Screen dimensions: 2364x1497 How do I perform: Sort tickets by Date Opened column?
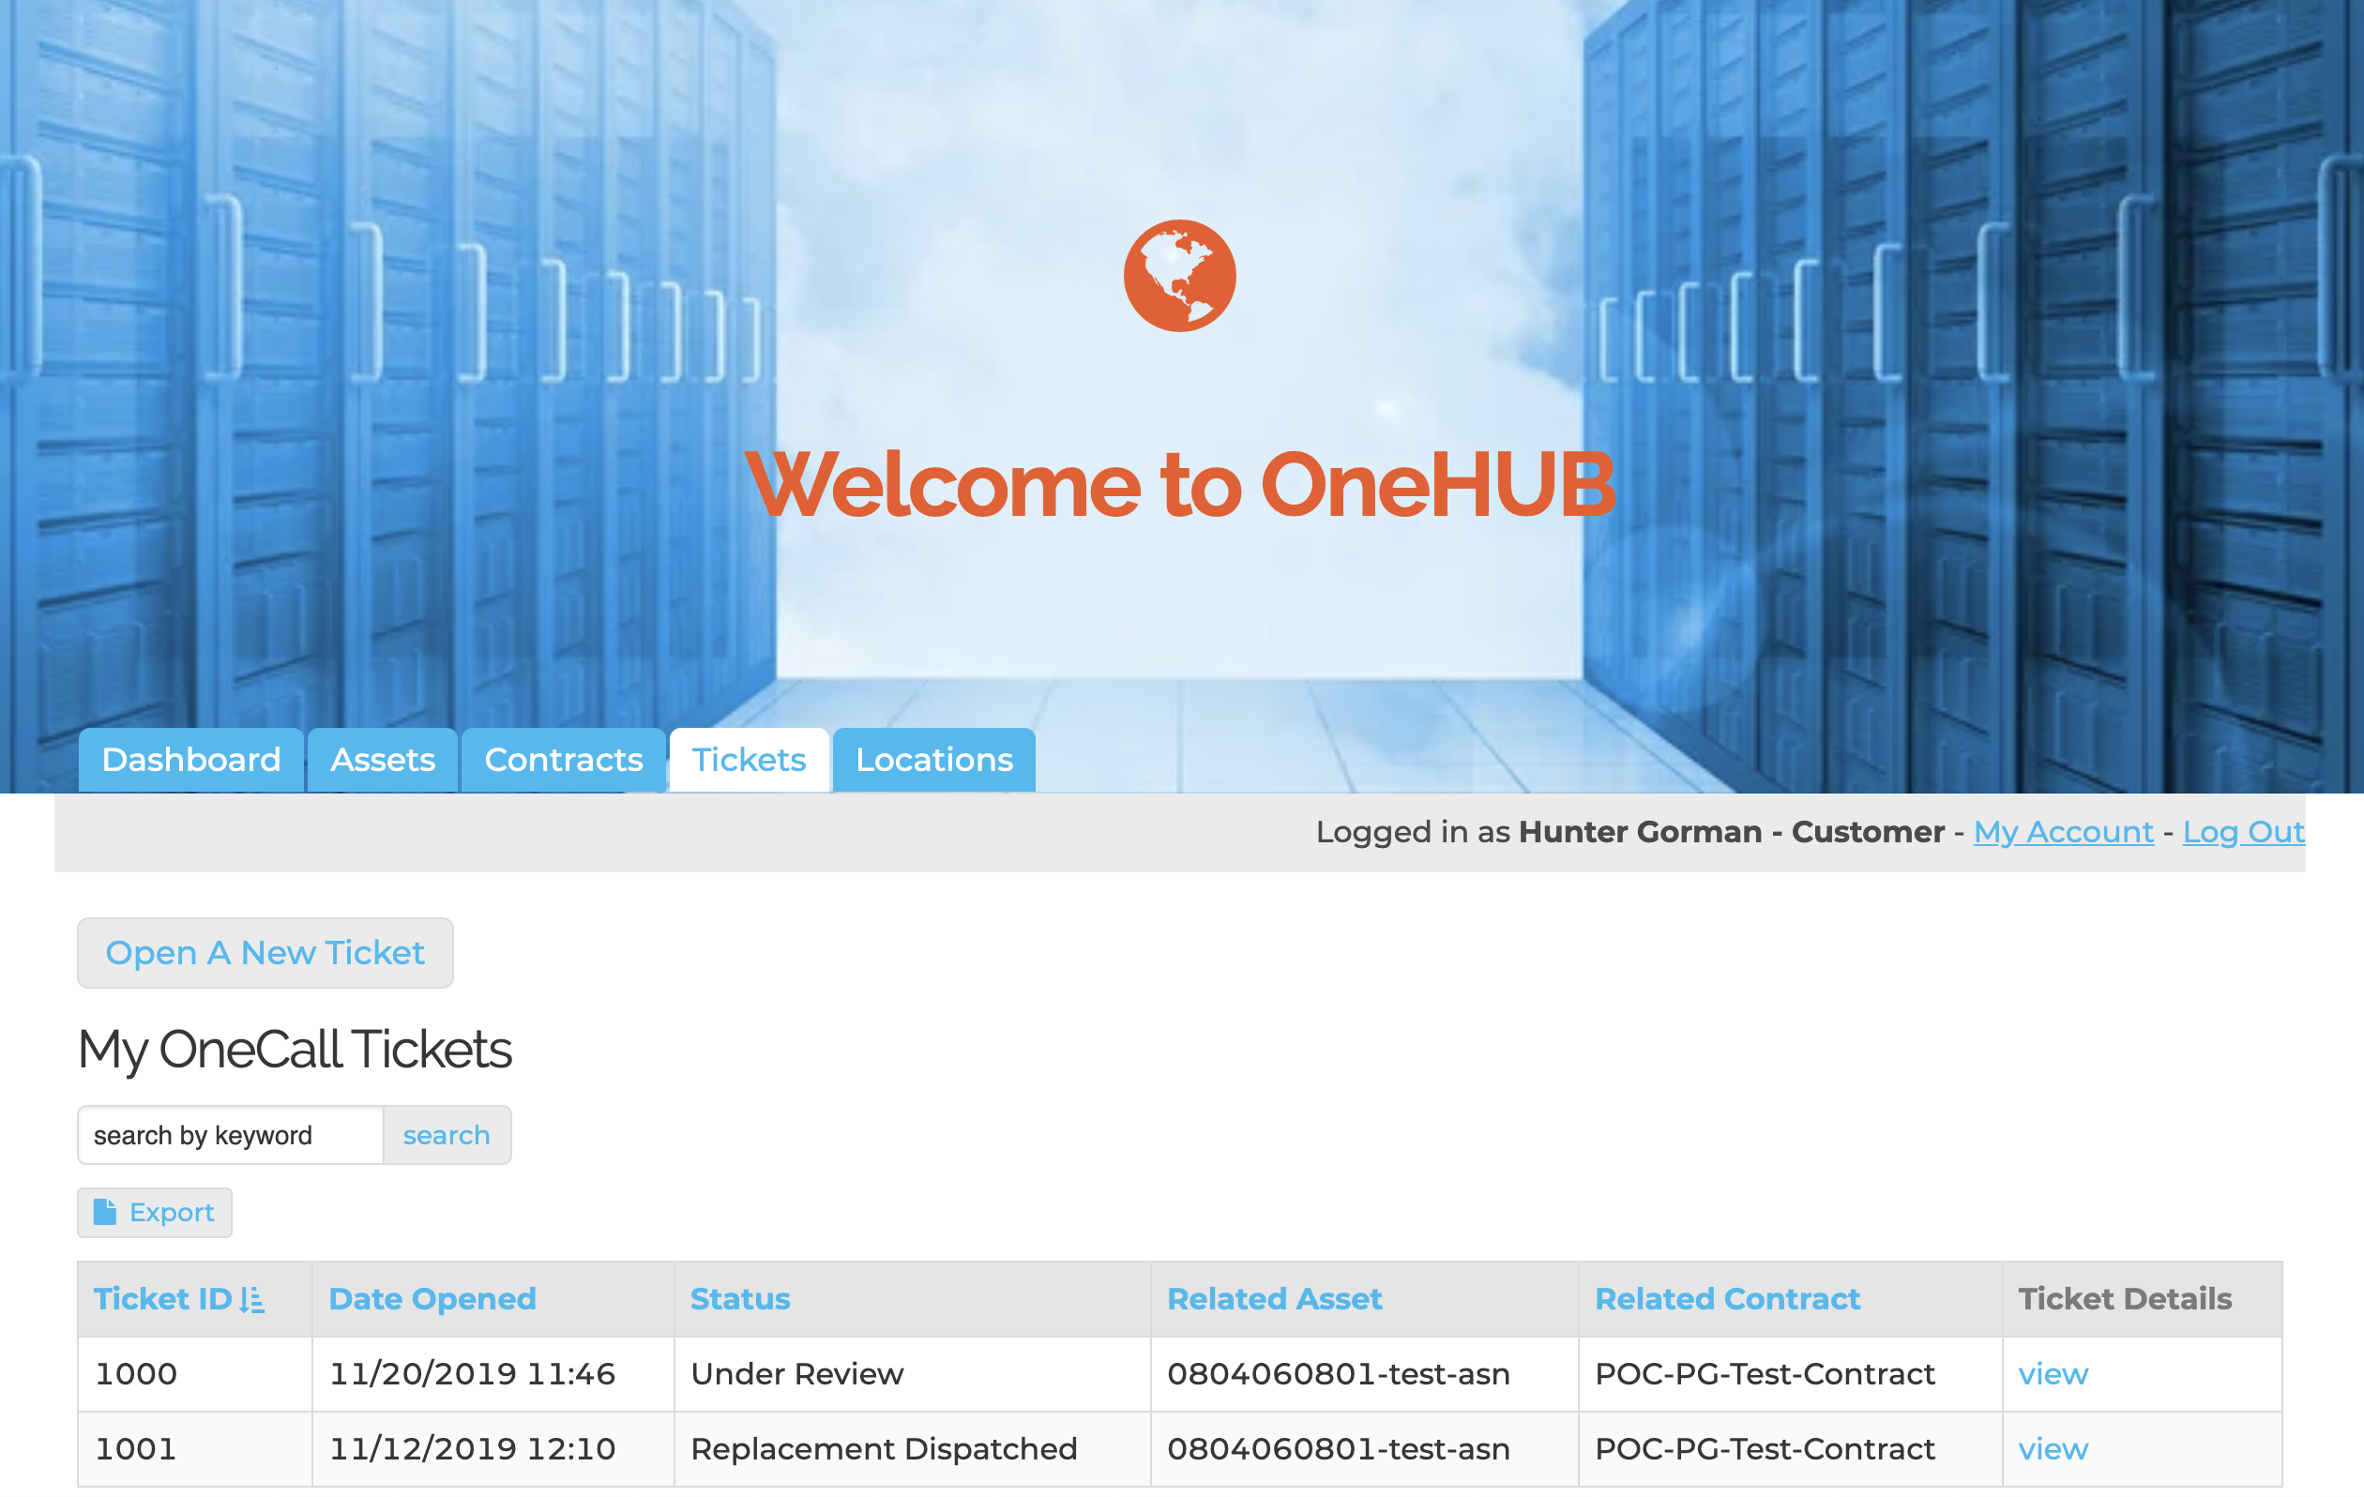point(432,1298)
